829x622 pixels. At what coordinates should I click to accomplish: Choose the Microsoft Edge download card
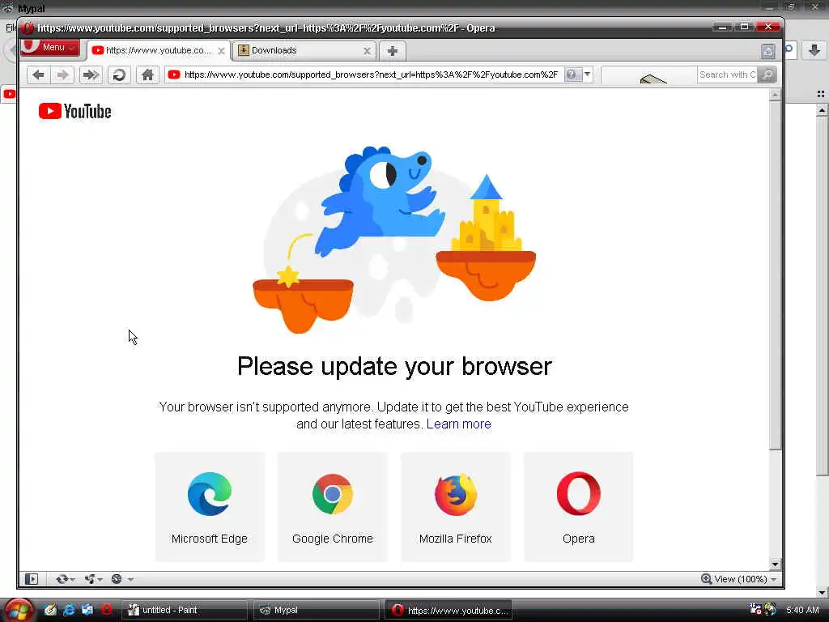210,507
